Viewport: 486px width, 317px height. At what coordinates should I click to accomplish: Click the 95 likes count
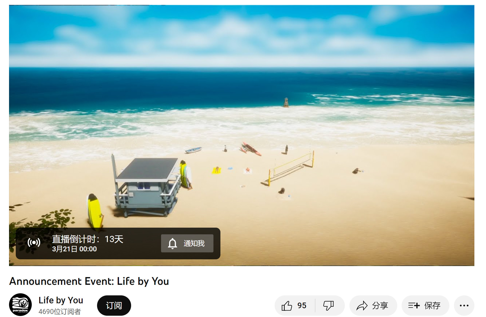[302, 306]
